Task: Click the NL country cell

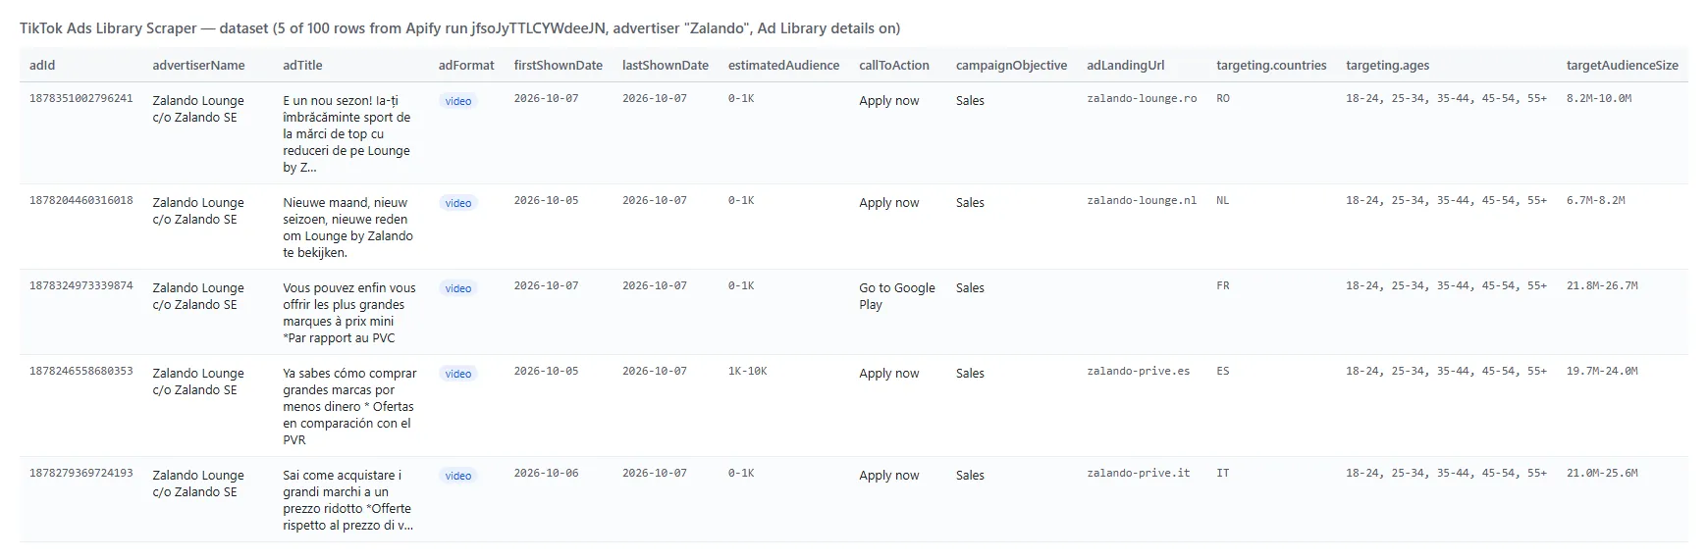Action: (x=1223, y=201)
